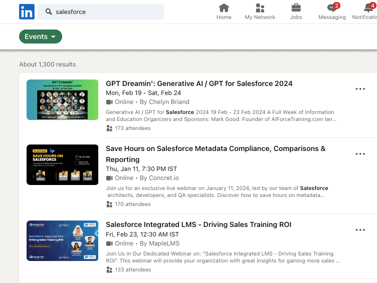Open Salesforce Integrated LMS event thumbnail
The height and width of the screenshot is (283, 377).
[x=63, y=241]
